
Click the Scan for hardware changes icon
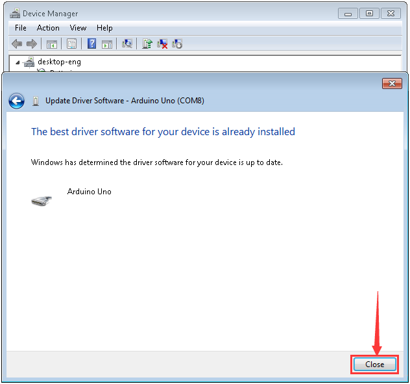127,44
